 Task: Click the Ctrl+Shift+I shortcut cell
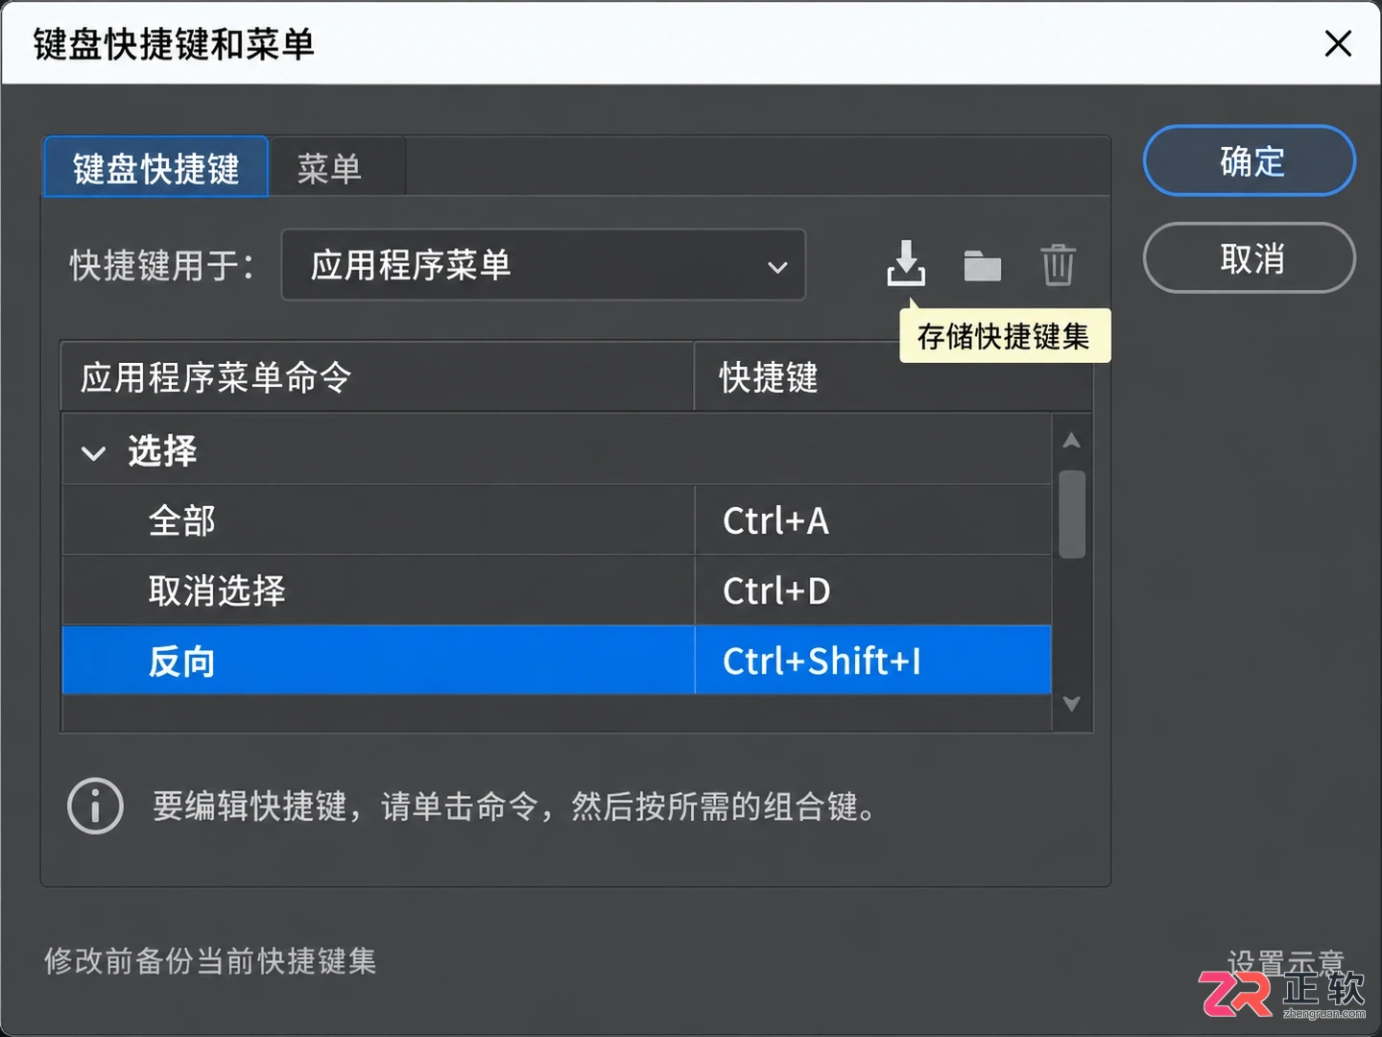point(873,661)
